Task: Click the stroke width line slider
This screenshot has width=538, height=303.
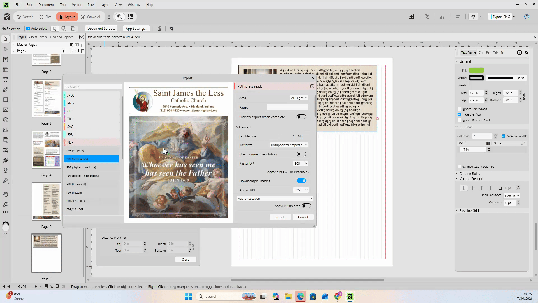Action: 500,78
